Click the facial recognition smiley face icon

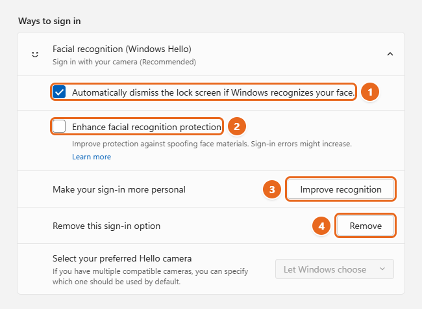point(35,55)
